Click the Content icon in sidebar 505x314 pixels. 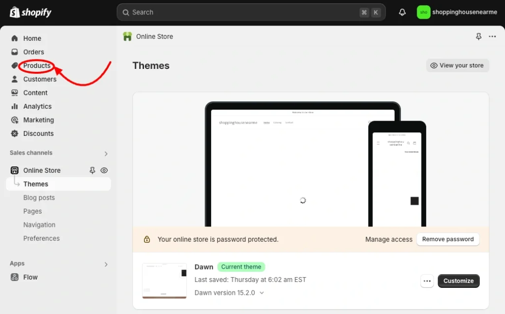tap(14, 93)
